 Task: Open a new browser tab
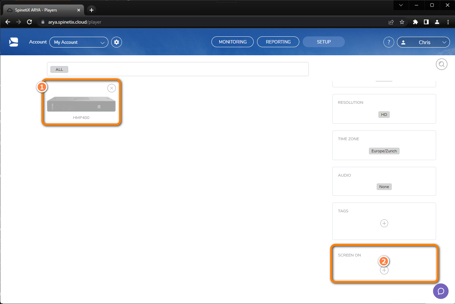pyautogui.click(x=92, y=10)
